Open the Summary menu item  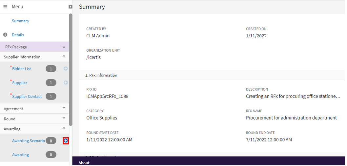[20, 21]
